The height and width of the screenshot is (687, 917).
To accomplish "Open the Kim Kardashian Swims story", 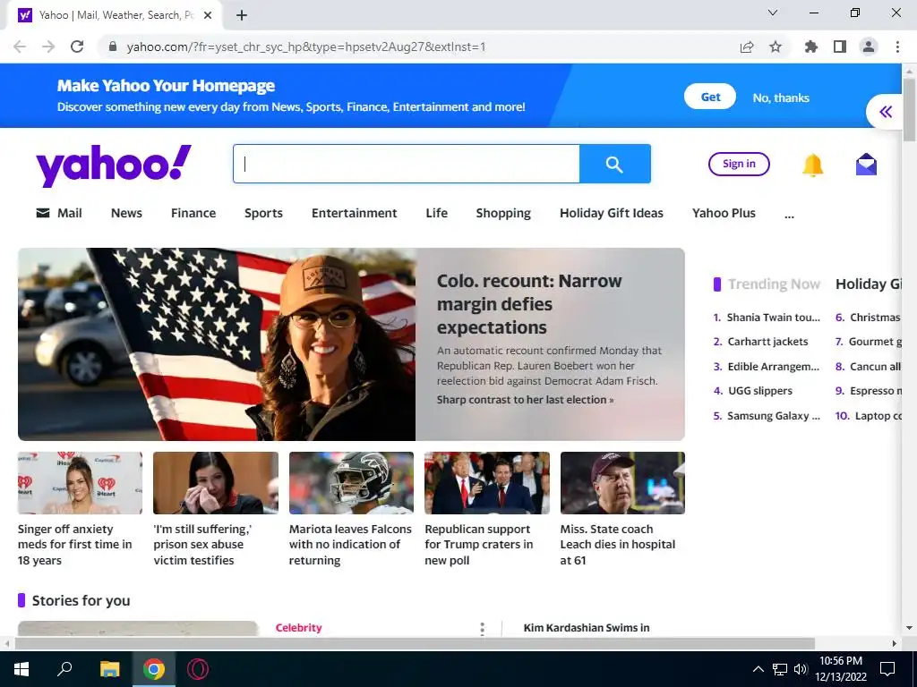I will (586, 628).
